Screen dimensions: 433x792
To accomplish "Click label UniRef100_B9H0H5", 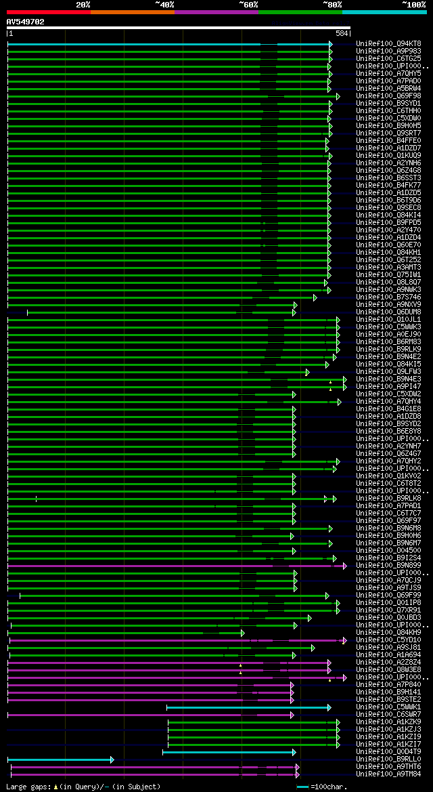I will 388,126.
